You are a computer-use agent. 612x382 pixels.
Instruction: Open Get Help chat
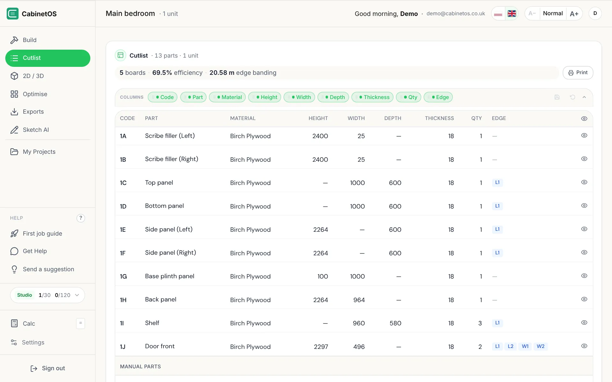pyautogui.click(x=48, y=251)
